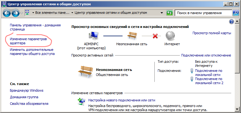Click the new connection setup icon

82,102
